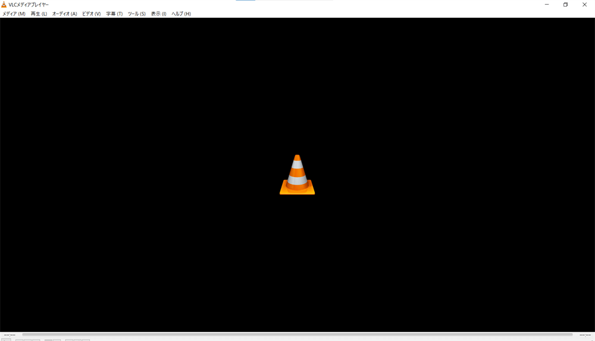595x341 pixels.
Task: Open the ヘルプ (H) help menu
Action: pos(181,14)
